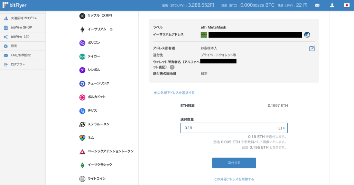Viewport: 354px width, 185px height.
Task: Click the BTC/JPY price 3,288,552円
Action: 201,5
